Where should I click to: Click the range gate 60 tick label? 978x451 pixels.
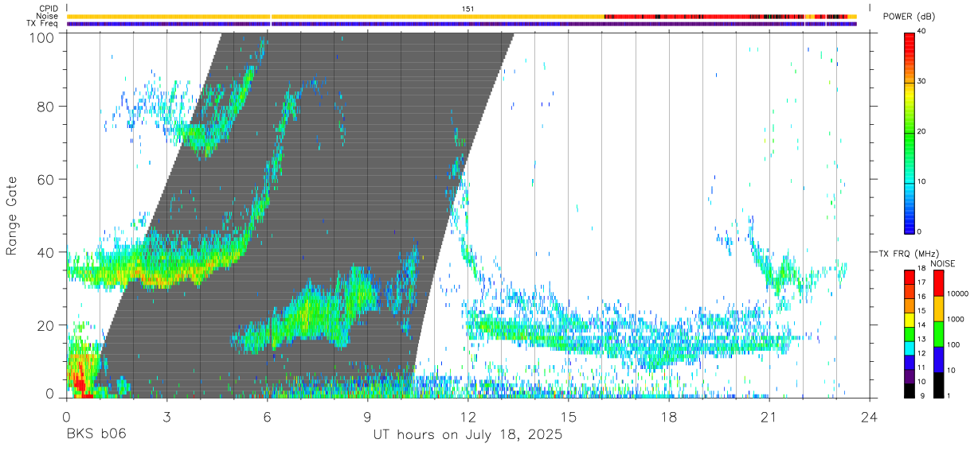(x=47, y=179)
